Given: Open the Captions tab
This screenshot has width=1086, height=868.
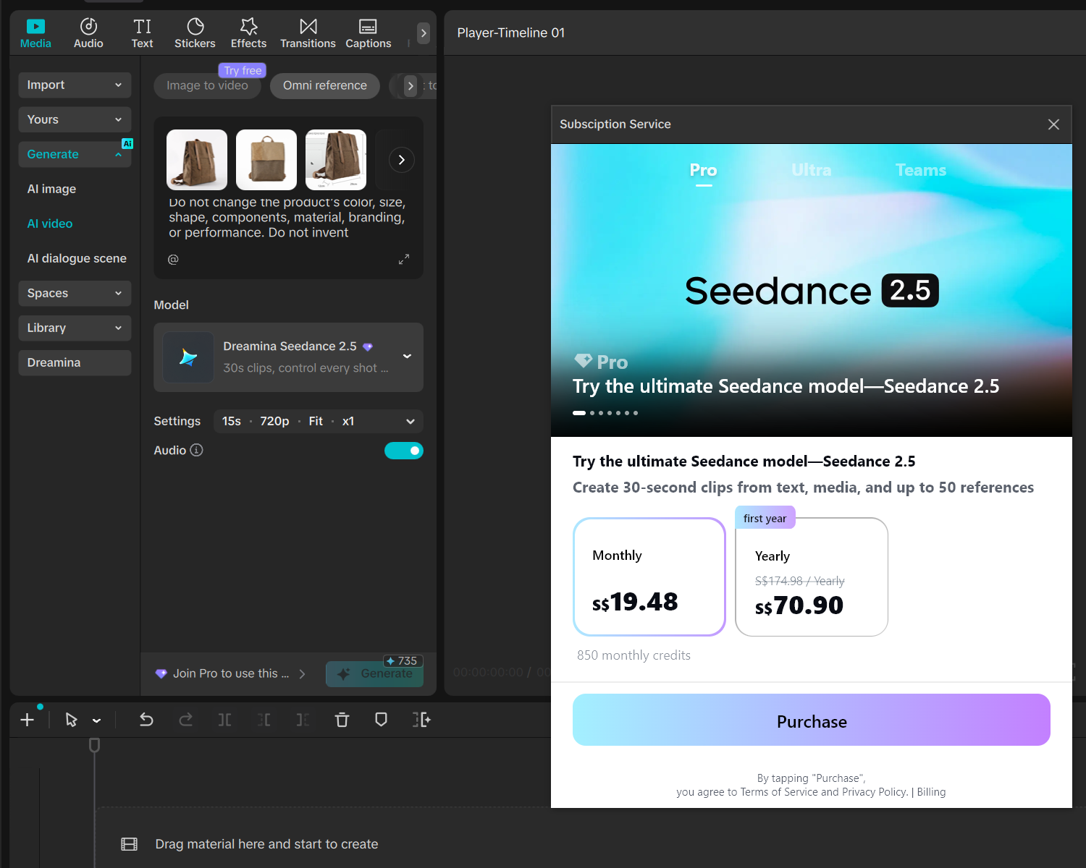Looking at the screenshot, I should pos(368,33).
